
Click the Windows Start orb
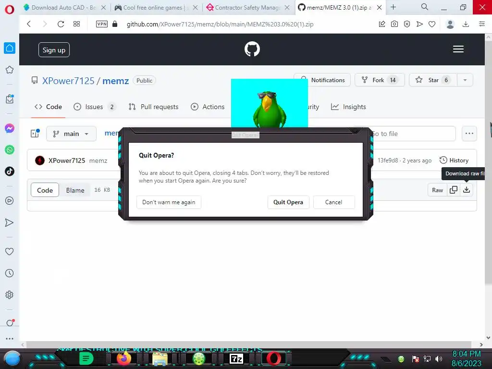12,358
